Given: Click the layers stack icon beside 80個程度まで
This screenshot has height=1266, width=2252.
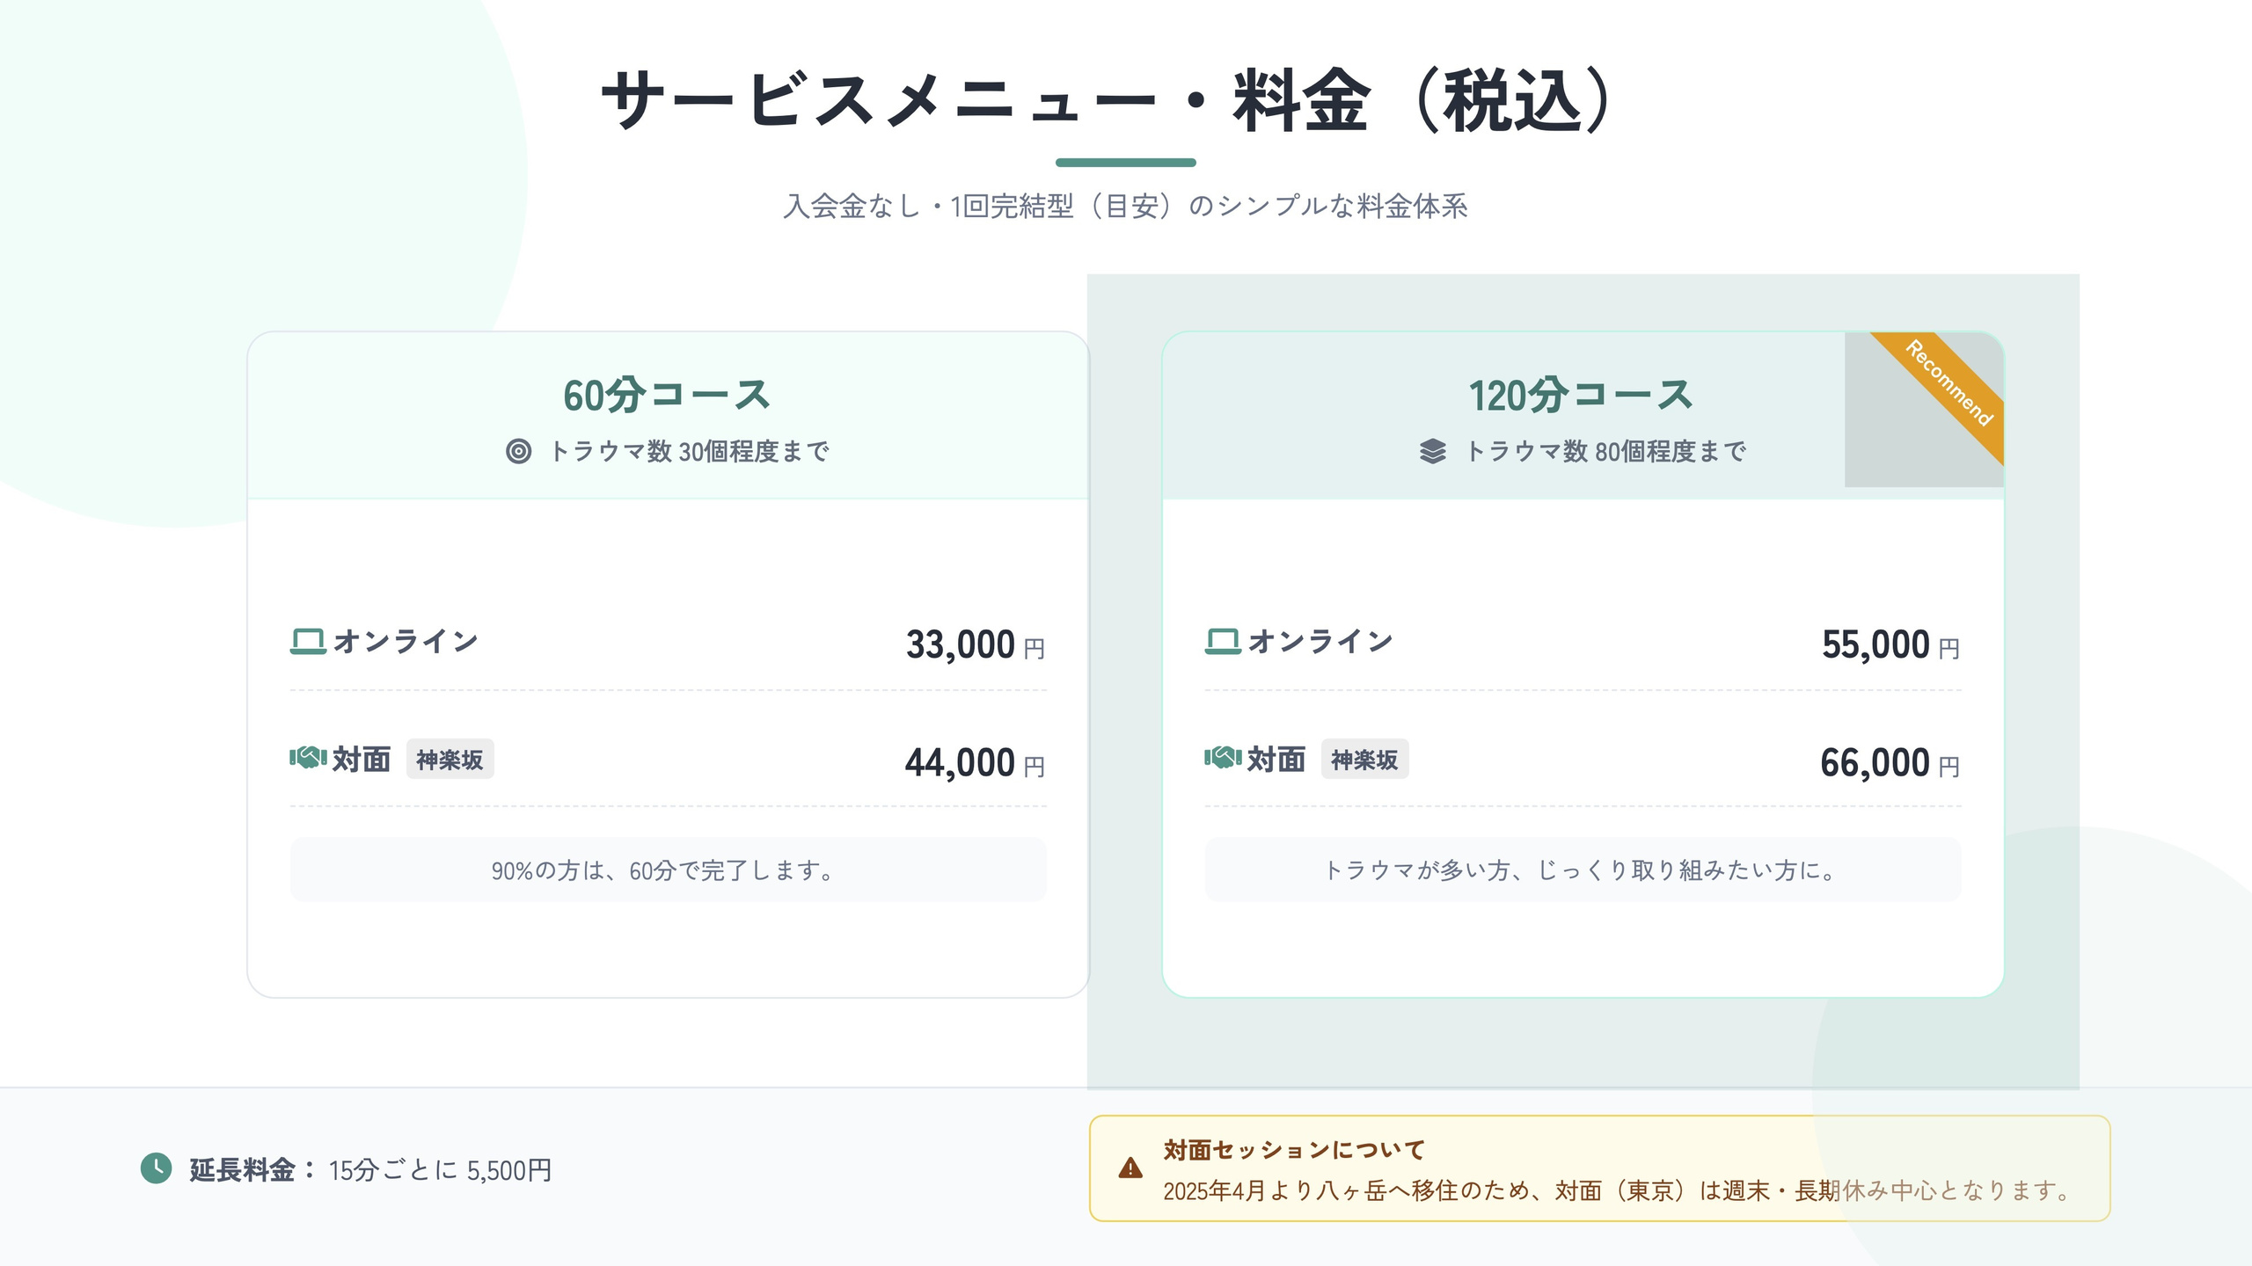Looking at the screenshot, I should point(1432,451).
